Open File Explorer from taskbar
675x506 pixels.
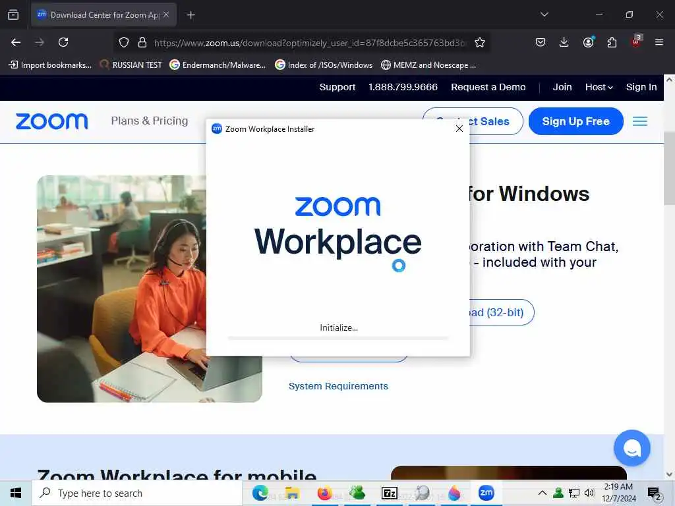tap(292, 493)
